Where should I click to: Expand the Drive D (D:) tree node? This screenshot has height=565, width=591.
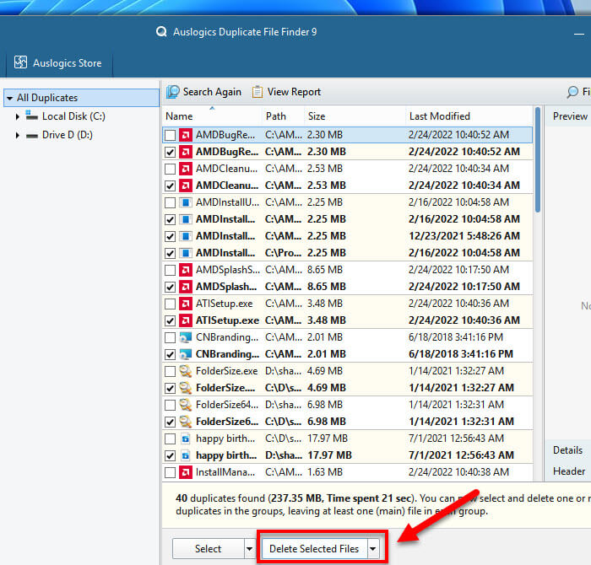[x=18, y=135]
